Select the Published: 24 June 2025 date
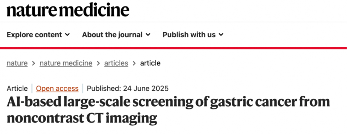Screen dimensions: 347x134 128,88
